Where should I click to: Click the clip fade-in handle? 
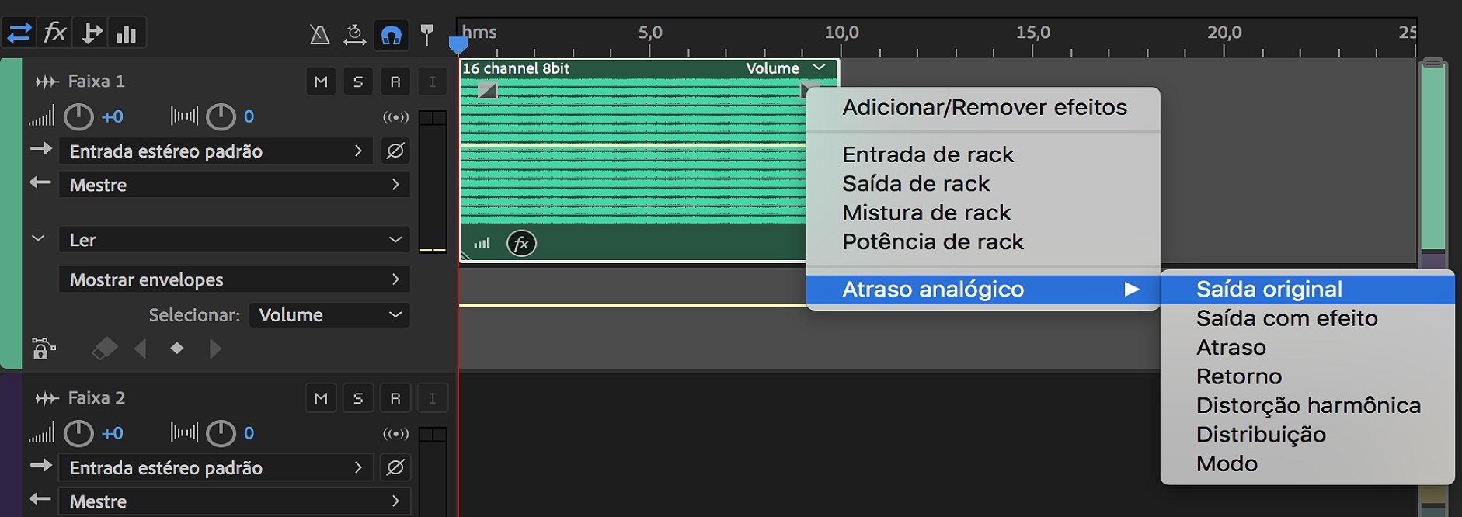pos(487,90)
